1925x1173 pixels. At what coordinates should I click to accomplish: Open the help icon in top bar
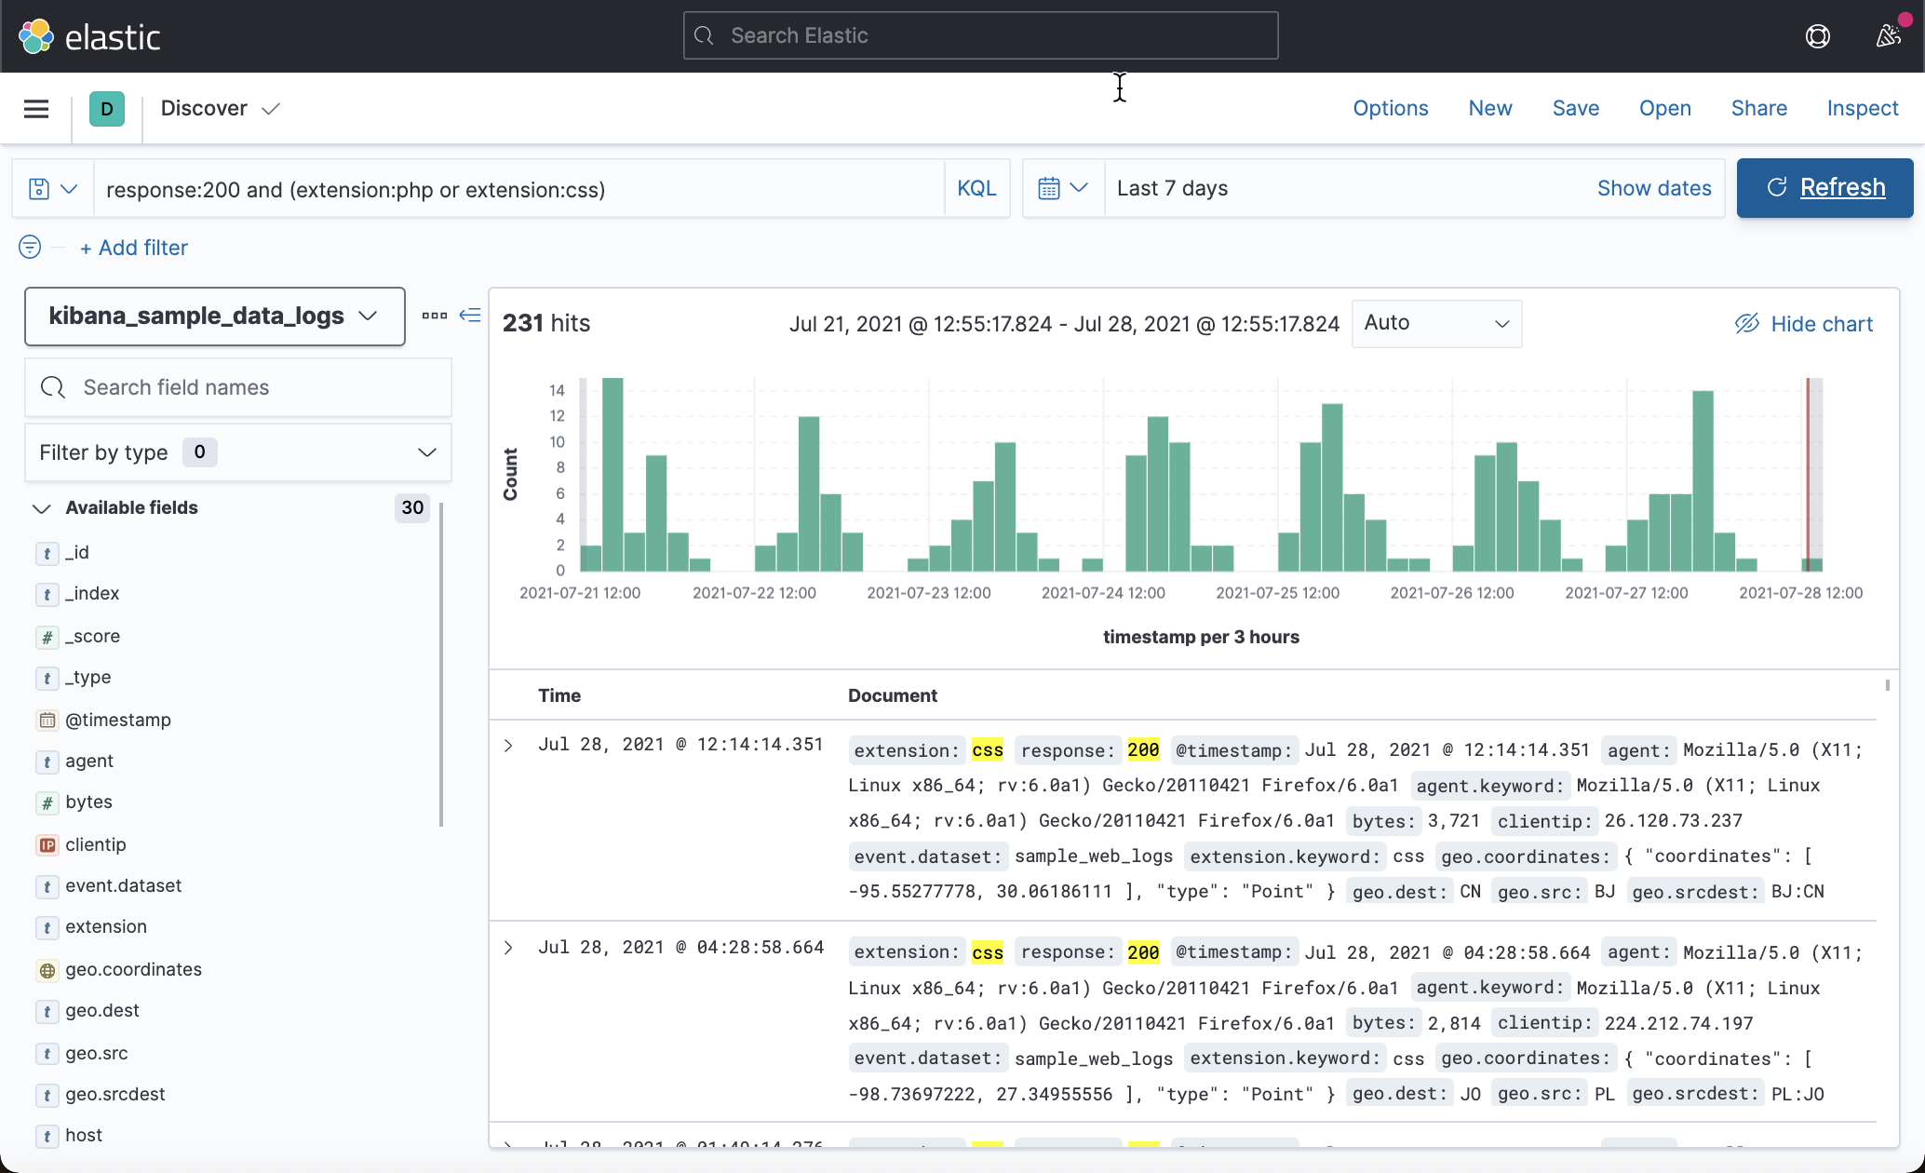1817,36
